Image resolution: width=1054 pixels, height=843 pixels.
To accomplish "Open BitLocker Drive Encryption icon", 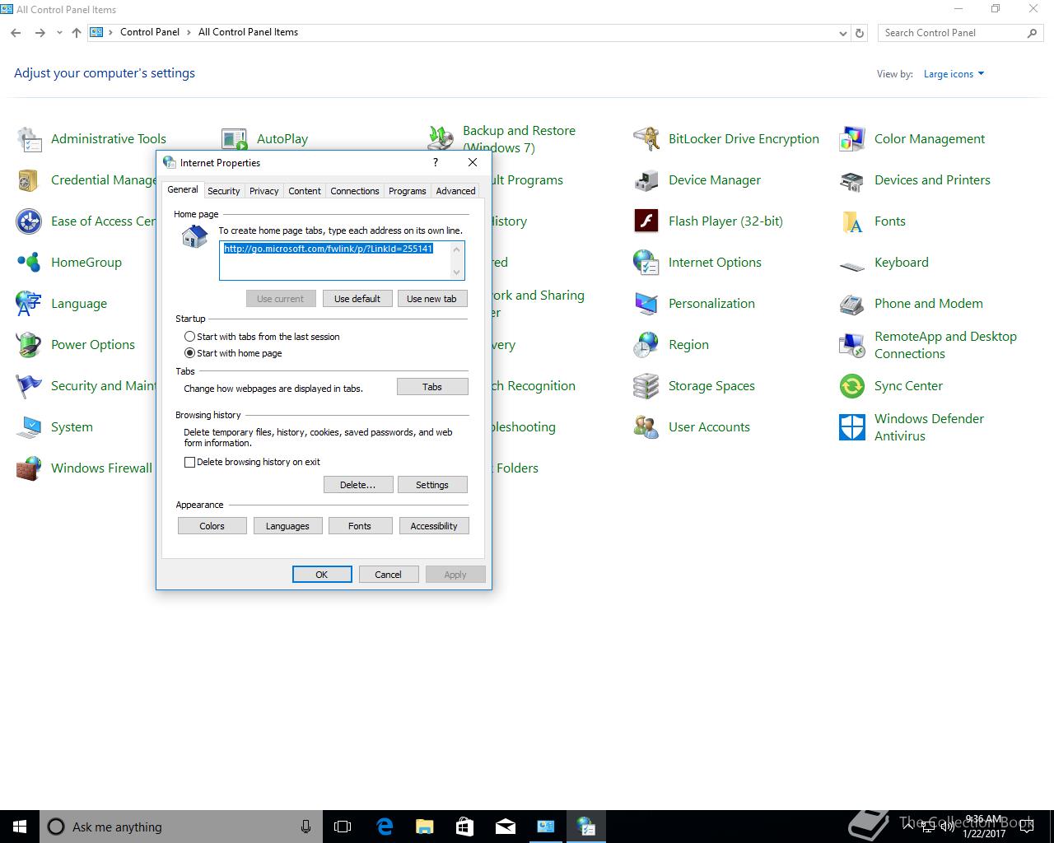I will tap(646, 139).
